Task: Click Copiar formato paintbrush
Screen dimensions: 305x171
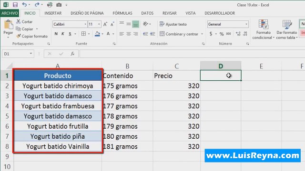Action: pyautogui.click(x=32, y=36)
